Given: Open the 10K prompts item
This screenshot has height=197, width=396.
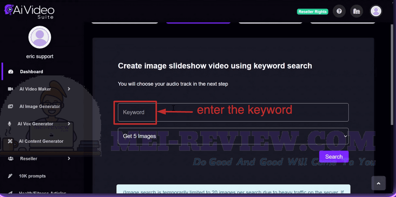Looking at the screenshot, I should tap(32, 176).
